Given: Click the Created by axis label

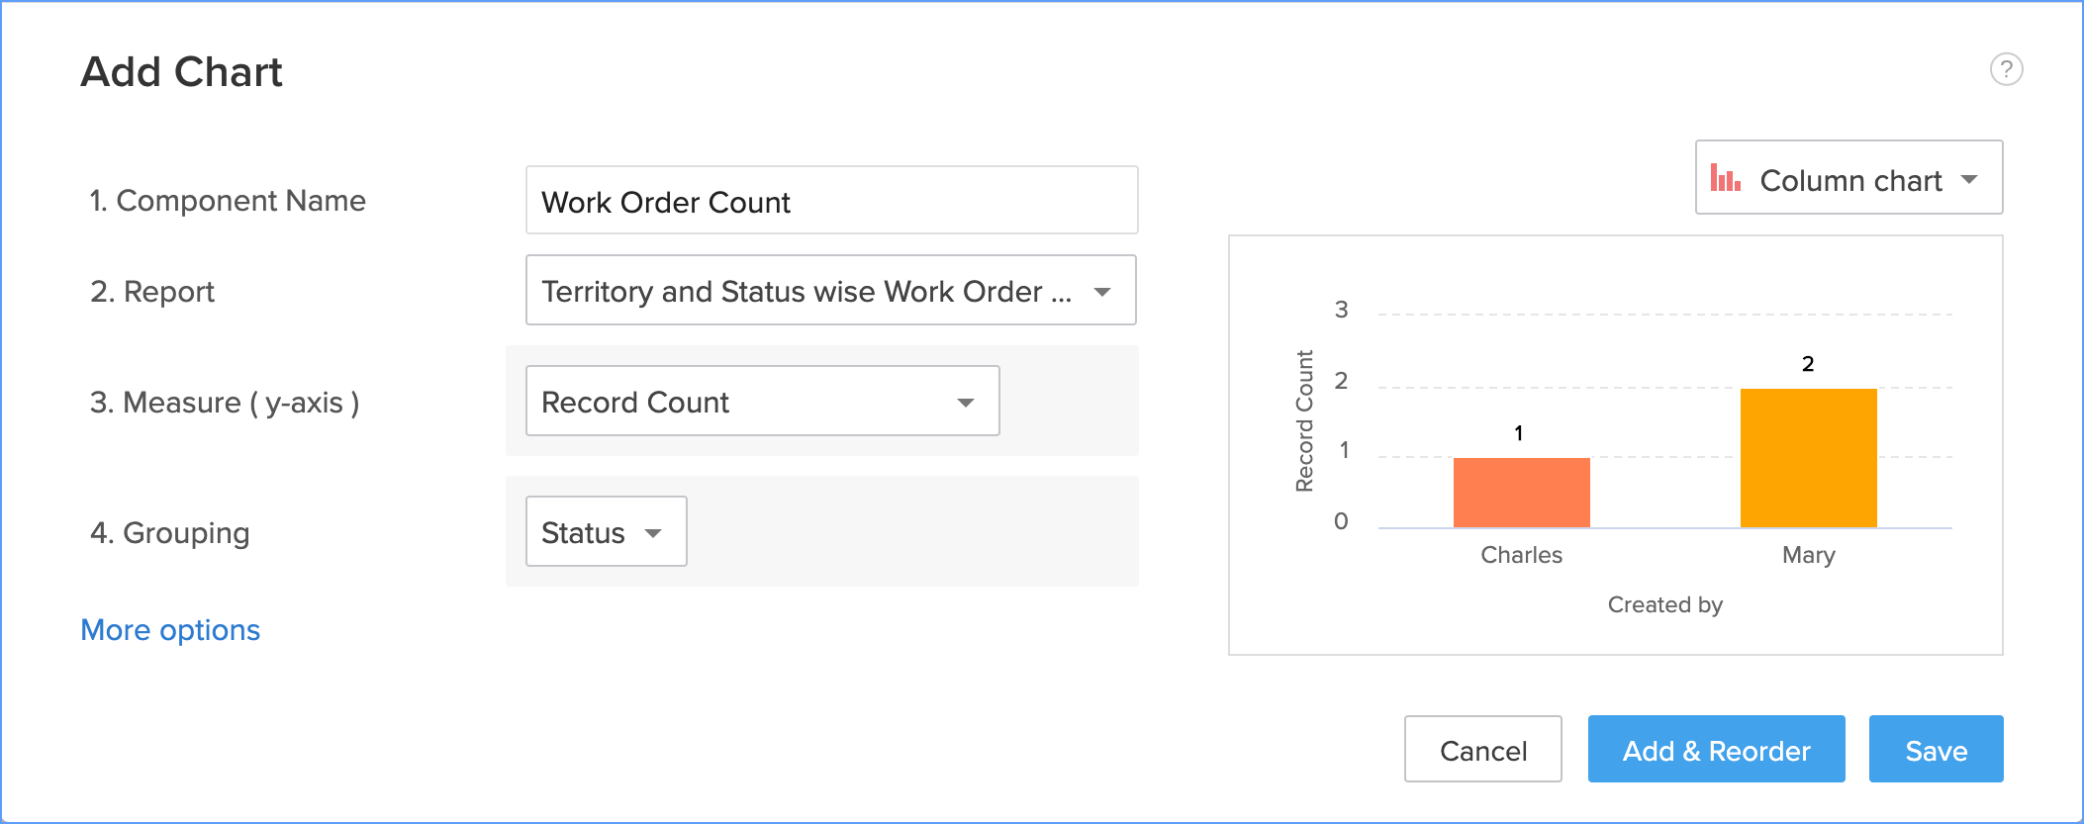Looking at the screenshot, I should click(1664, 604).
